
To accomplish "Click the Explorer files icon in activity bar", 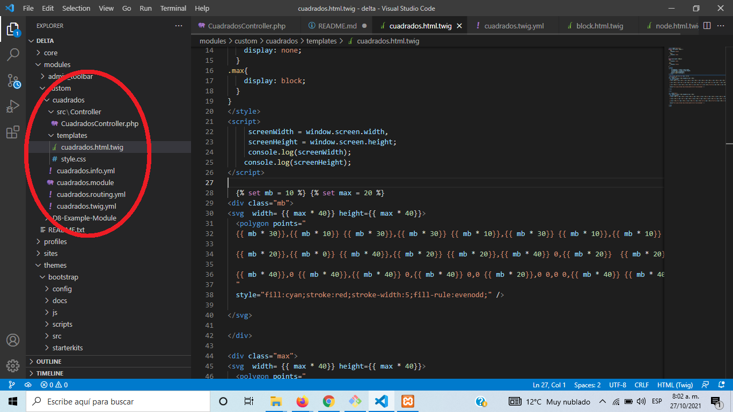I will [13, 29].
